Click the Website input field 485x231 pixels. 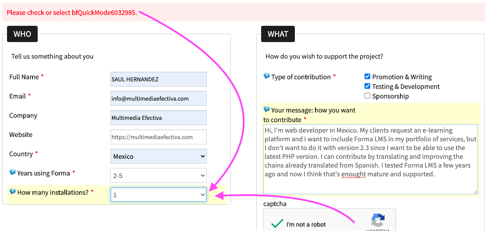point(158,137)
